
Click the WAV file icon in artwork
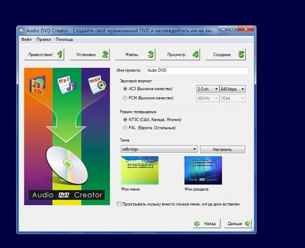click(x=97, y=84)
